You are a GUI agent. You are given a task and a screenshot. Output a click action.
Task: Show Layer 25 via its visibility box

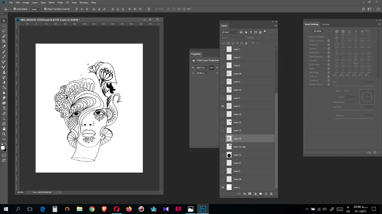223,139
